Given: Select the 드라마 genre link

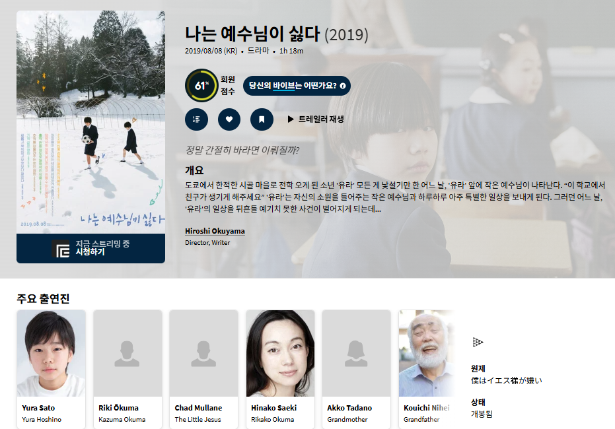Looking at the screenshot, I should coord(258,51).
